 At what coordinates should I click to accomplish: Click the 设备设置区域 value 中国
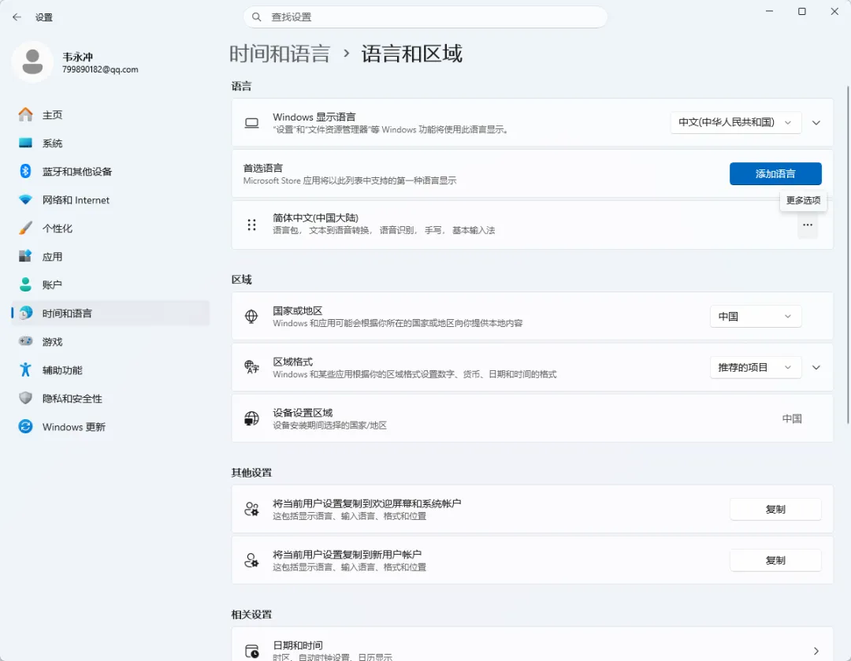pyautogui.click(x=792, y=418)
